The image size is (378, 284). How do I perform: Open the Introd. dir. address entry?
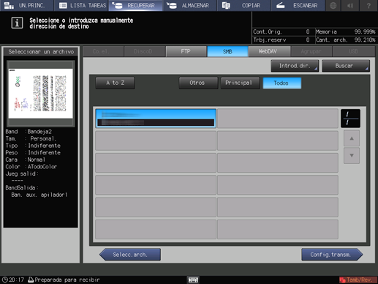pyautogui.click(x=295, y=66)
